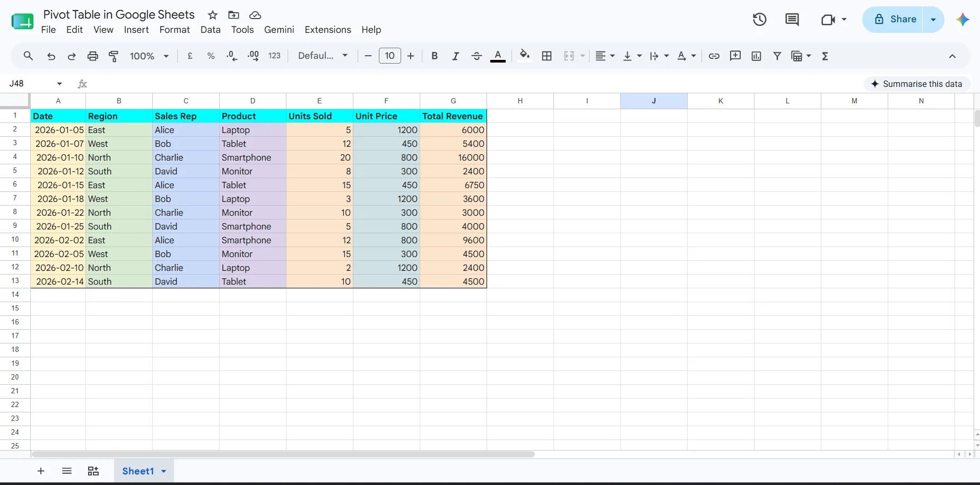Insert a link with the chain icon
This screenshot has height=485, width=980.
point(714,56)
